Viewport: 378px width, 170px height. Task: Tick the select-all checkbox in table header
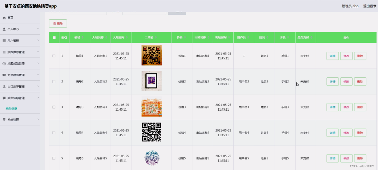pos(54,38)
